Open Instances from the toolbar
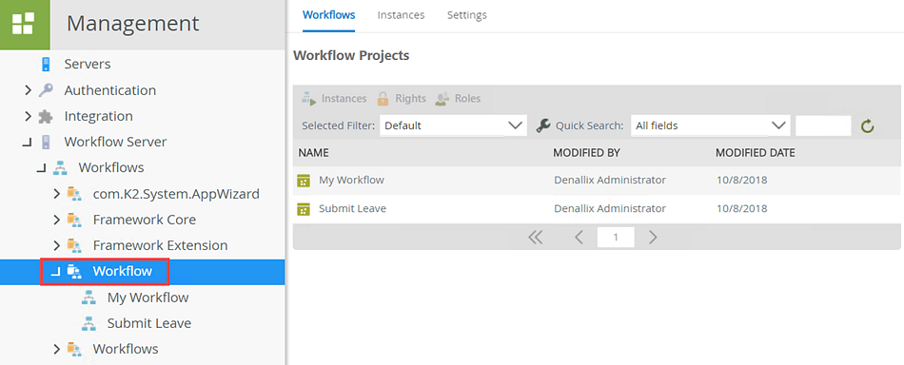 [x=334, y=99]
